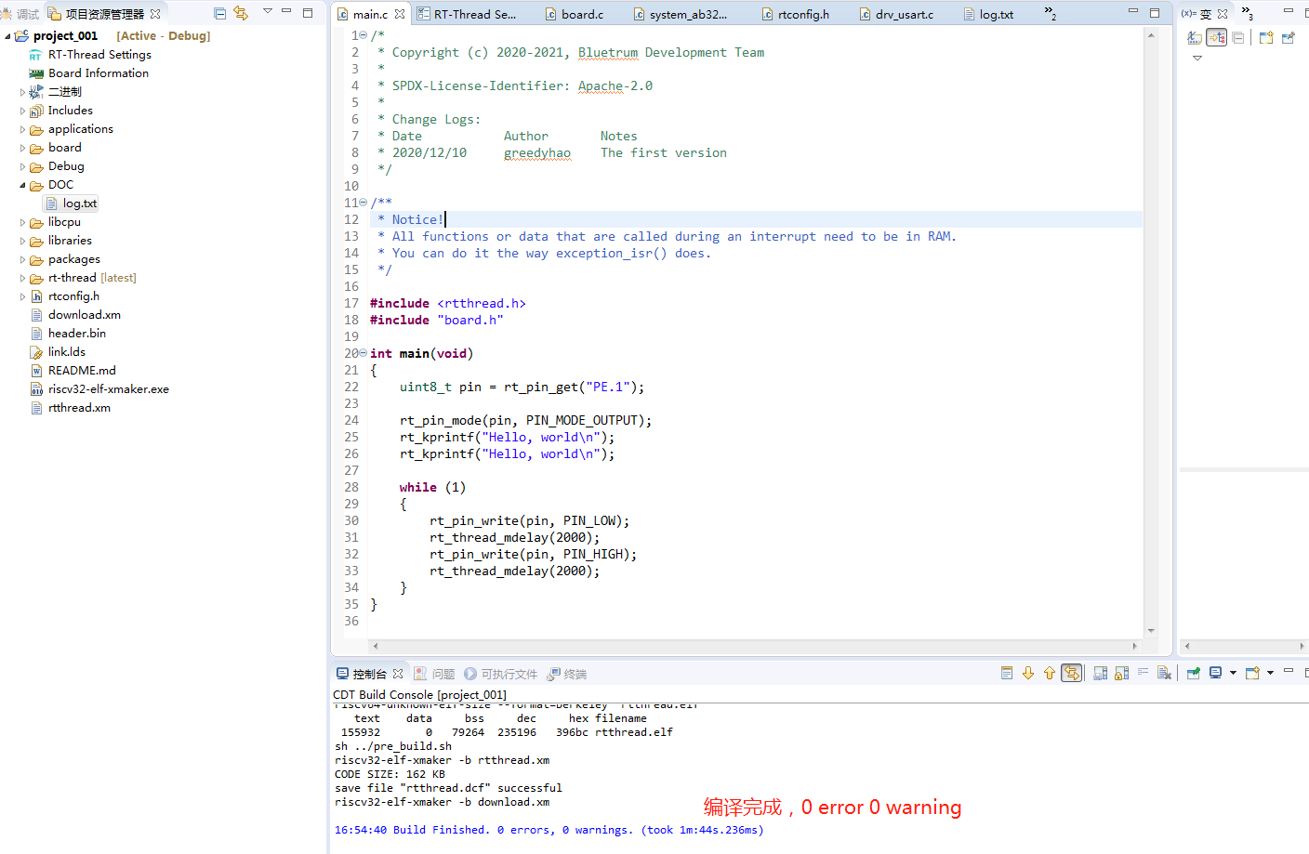This screenshot has height=854, width=1309.
Task: Click Clear Console icon
Action: click(1163, 673)
